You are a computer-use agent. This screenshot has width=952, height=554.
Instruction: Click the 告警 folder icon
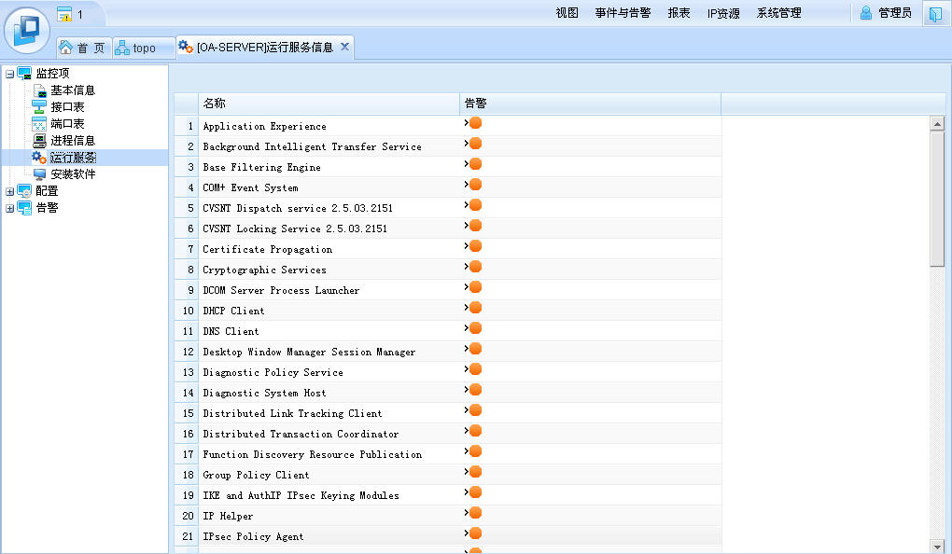(x=24, y=208)
